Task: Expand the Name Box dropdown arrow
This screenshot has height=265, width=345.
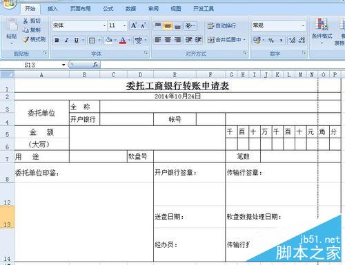Action: click(63, 65)
